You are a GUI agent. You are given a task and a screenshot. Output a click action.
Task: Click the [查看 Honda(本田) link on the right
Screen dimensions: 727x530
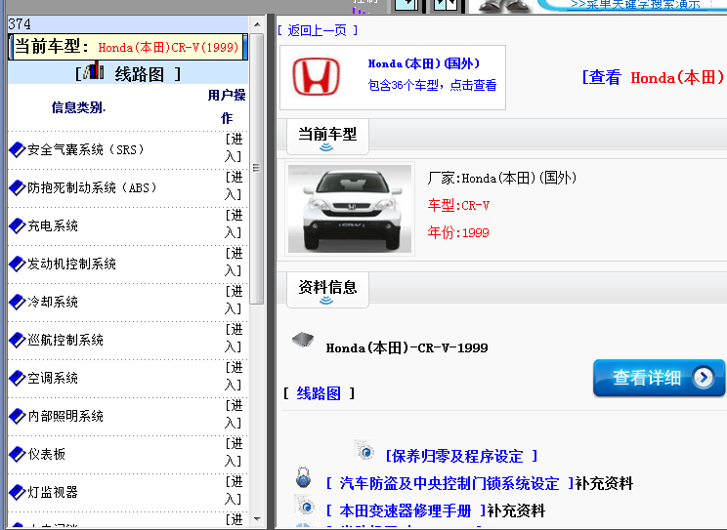click(x=654, y=77)
